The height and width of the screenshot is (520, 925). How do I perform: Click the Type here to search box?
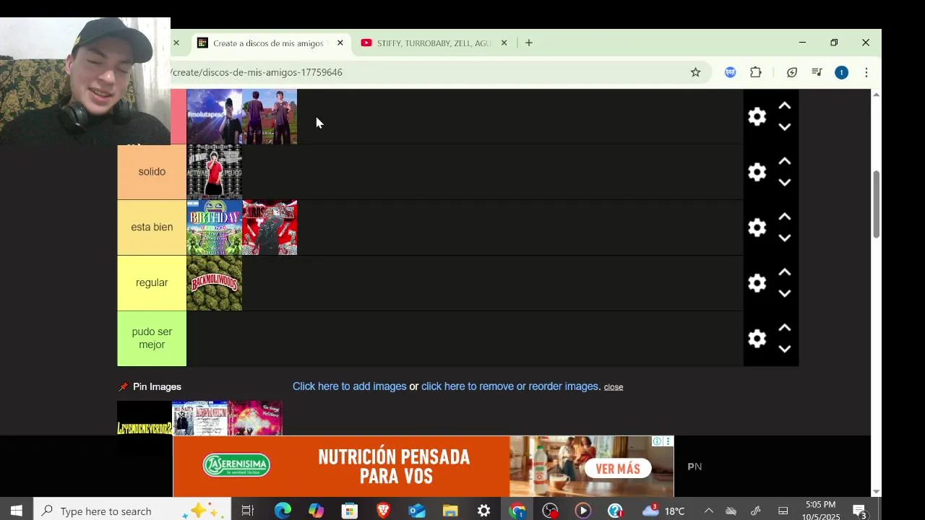(132, 511)
